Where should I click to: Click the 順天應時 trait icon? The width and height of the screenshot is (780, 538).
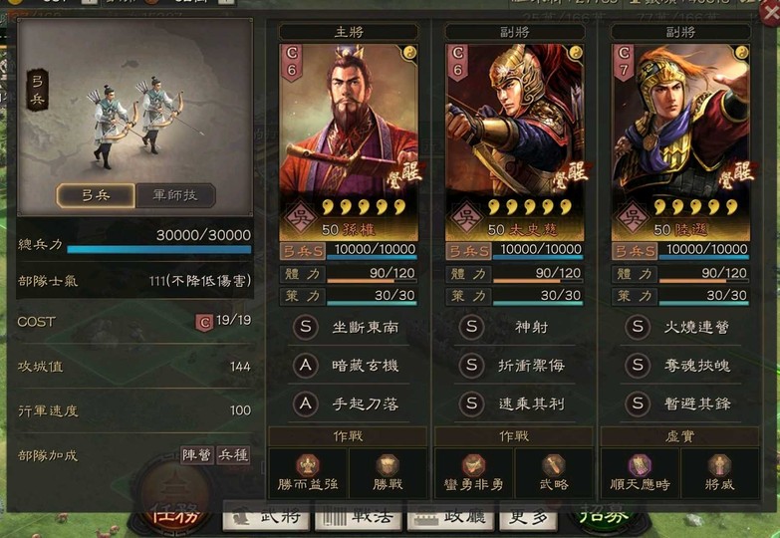(x=640, y=466)
